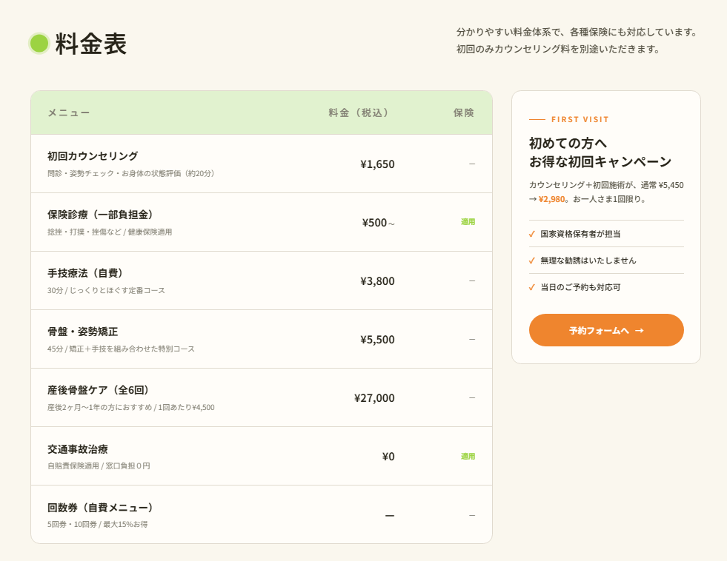Screen dimensions: 727x561
Task: Click the 45分 / 矯正＋手技 description
Action: tap(121, 349)
